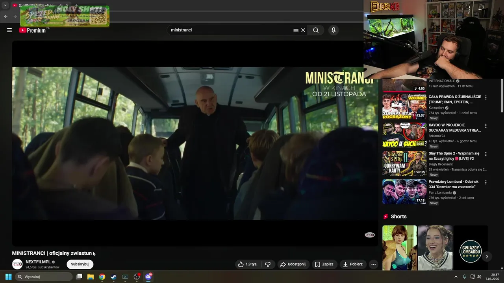
Task: Click the microphone icon in system tray
Action: (x=464, y=277)
